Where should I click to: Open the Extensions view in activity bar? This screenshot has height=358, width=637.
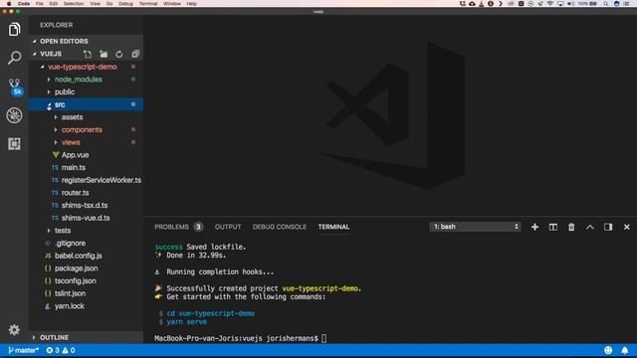pyautogui.click(x=14, y=143)
